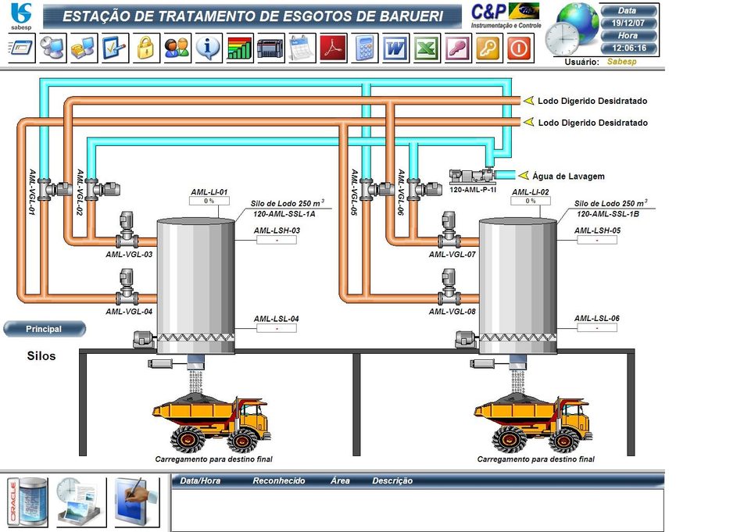744x532 pixels.
Task: Select sludge silo tank 120-AML-SSL-1B
Action: click(x=517, y=284)
